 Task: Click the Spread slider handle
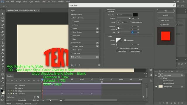pyautogui.click(x=117, y=30)
